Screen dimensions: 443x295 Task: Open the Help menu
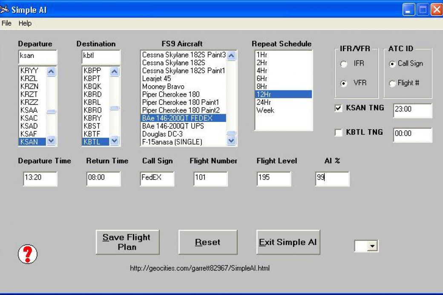pyautogui.click(x=25, y=23)
